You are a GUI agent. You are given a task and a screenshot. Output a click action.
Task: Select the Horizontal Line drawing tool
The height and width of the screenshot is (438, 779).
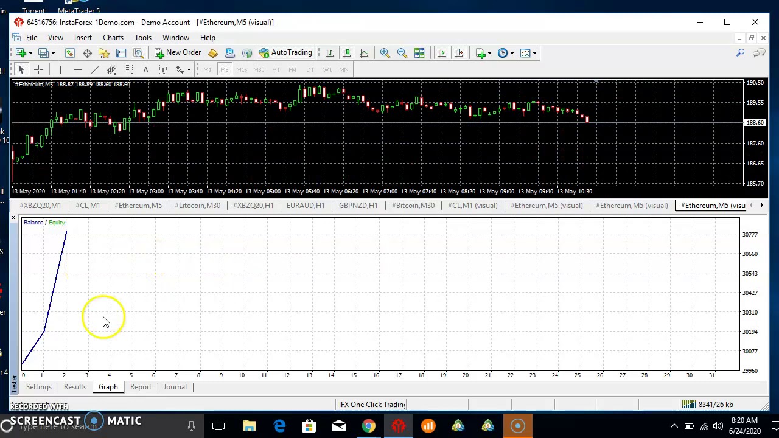77,69
